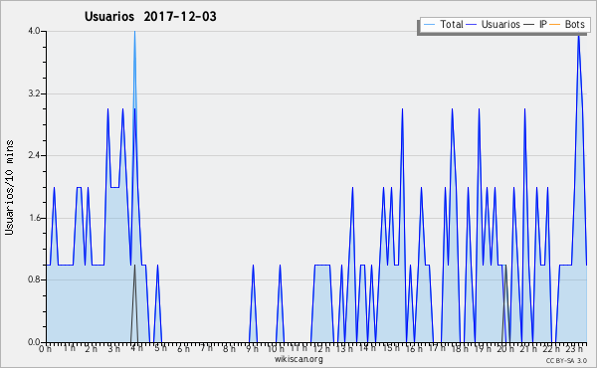597x368 pixels.
Task: Click the '0 h' x-axis label
Action: tap(45, 348)
